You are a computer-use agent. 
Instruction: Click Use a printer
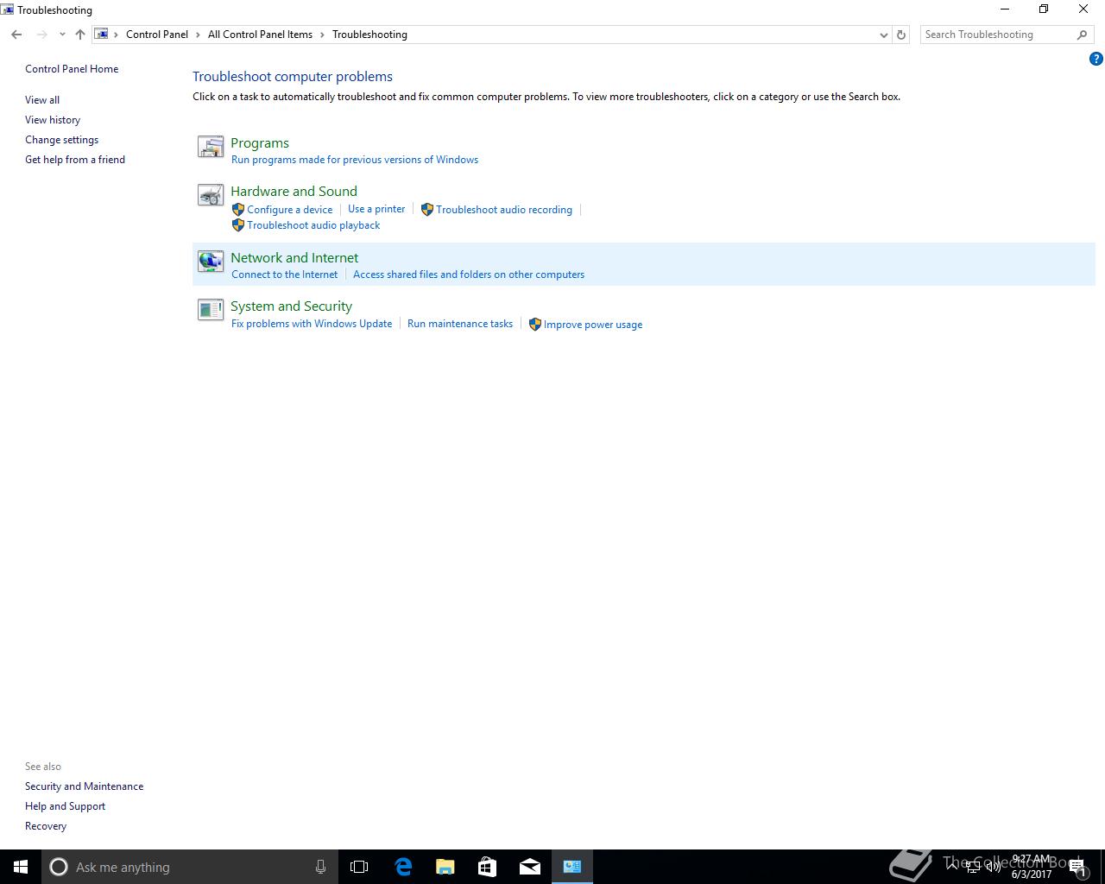click(376, 209)
